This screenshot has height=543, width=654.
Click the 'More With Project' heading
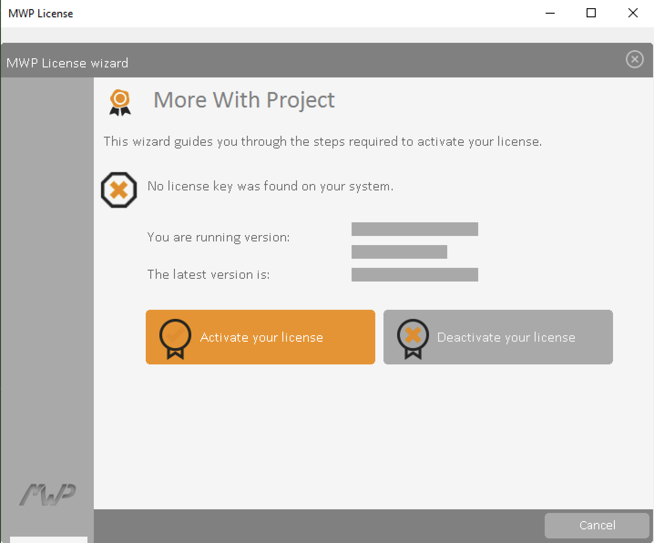tap(244, 100)
